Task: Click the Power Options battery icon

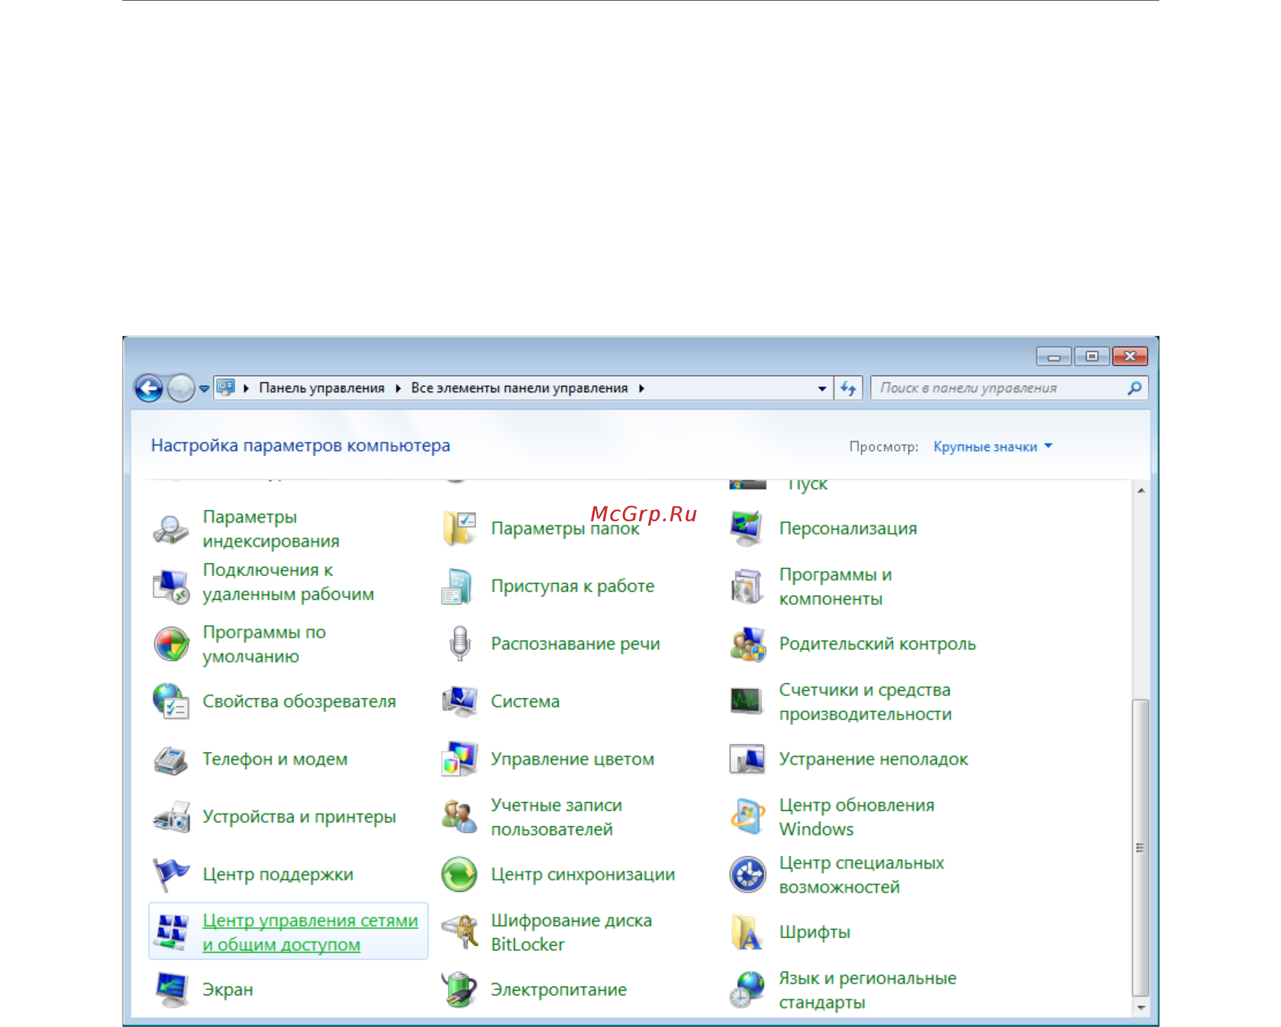Action: (459, 989)
